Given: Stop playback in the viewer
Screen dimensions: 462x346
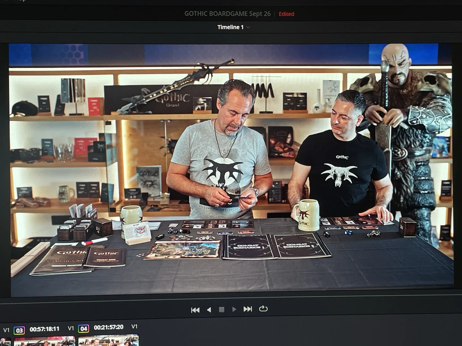Looking at the screenshot, I should click(x=221, y=309).
